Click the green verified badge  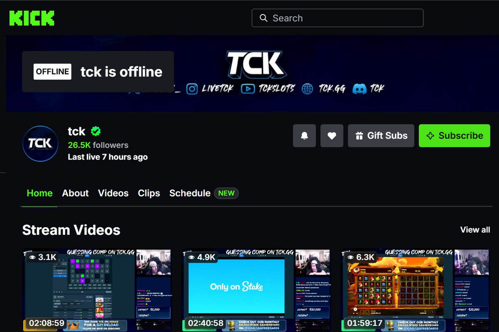[x=96, y=132]
